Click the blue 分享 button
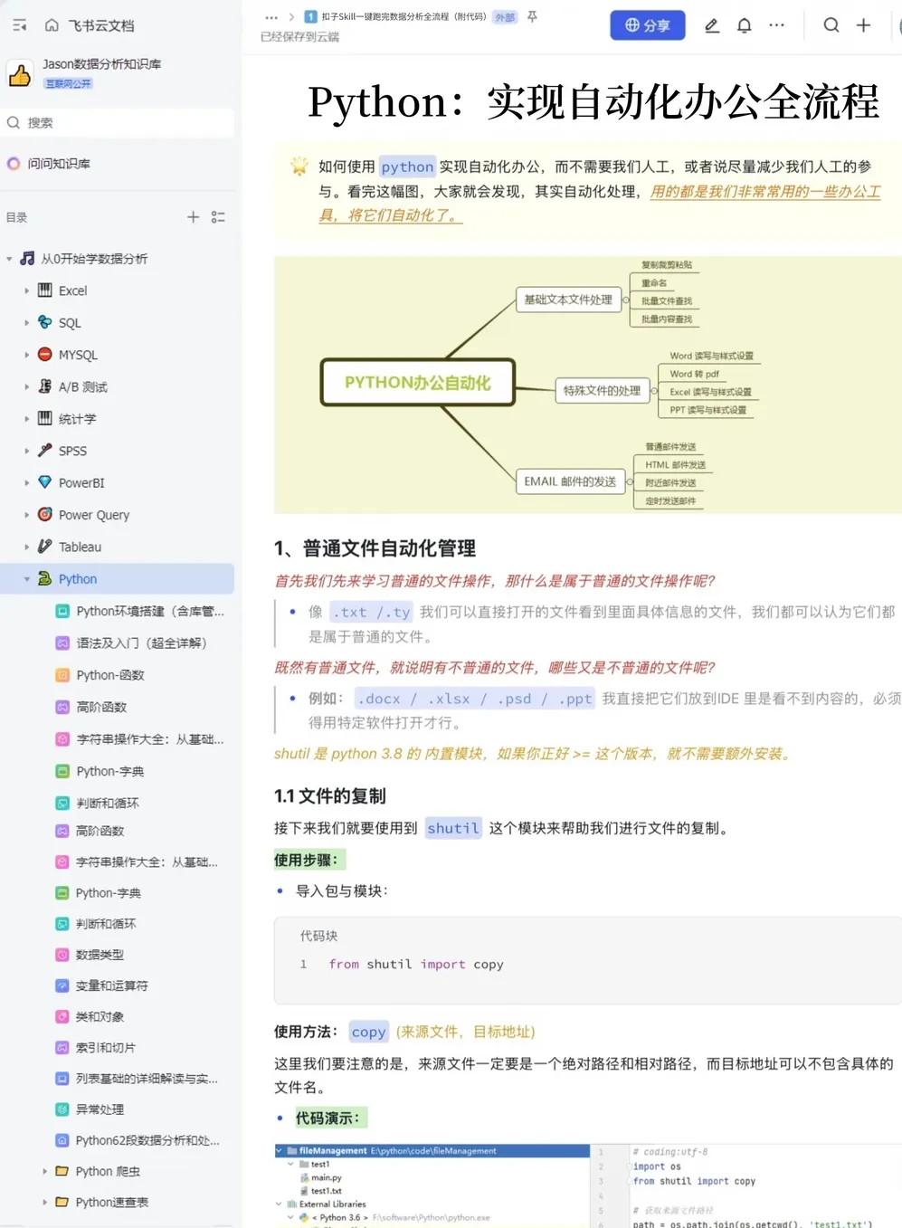Image resolution: width=902 pixels, height=1228 pixels. click(x=647, y=25)
